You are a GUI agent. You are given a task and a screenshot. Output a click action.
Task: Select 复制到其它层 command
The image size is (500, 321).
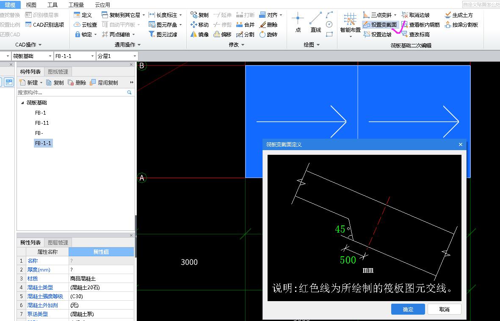point(121,15)
